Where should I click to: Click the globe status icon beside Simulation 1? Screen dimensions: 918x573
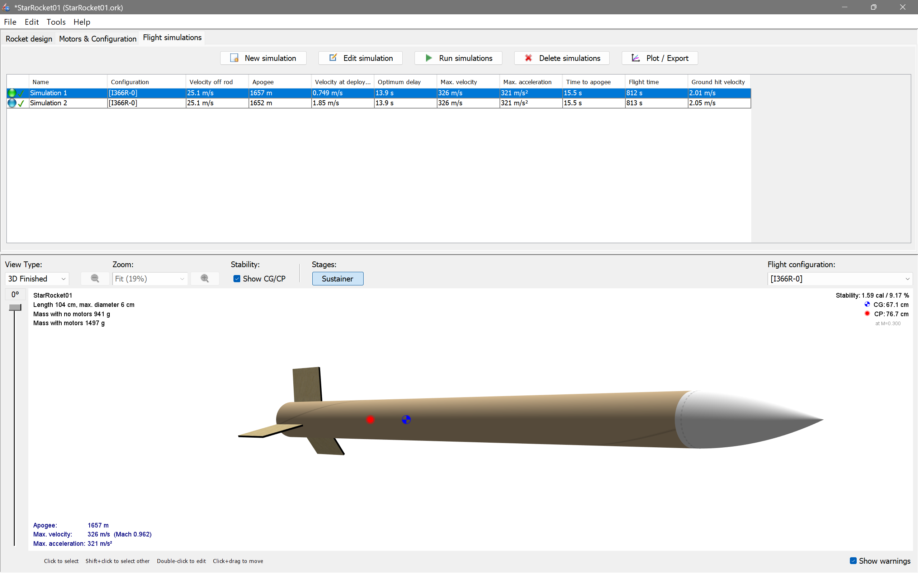(x=12, y=92)
